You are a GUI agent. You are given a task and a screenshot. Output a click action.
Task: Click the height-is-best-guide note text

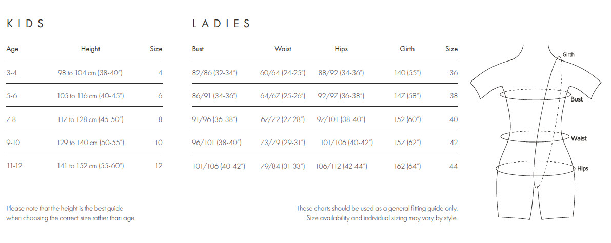click(71, 213)
